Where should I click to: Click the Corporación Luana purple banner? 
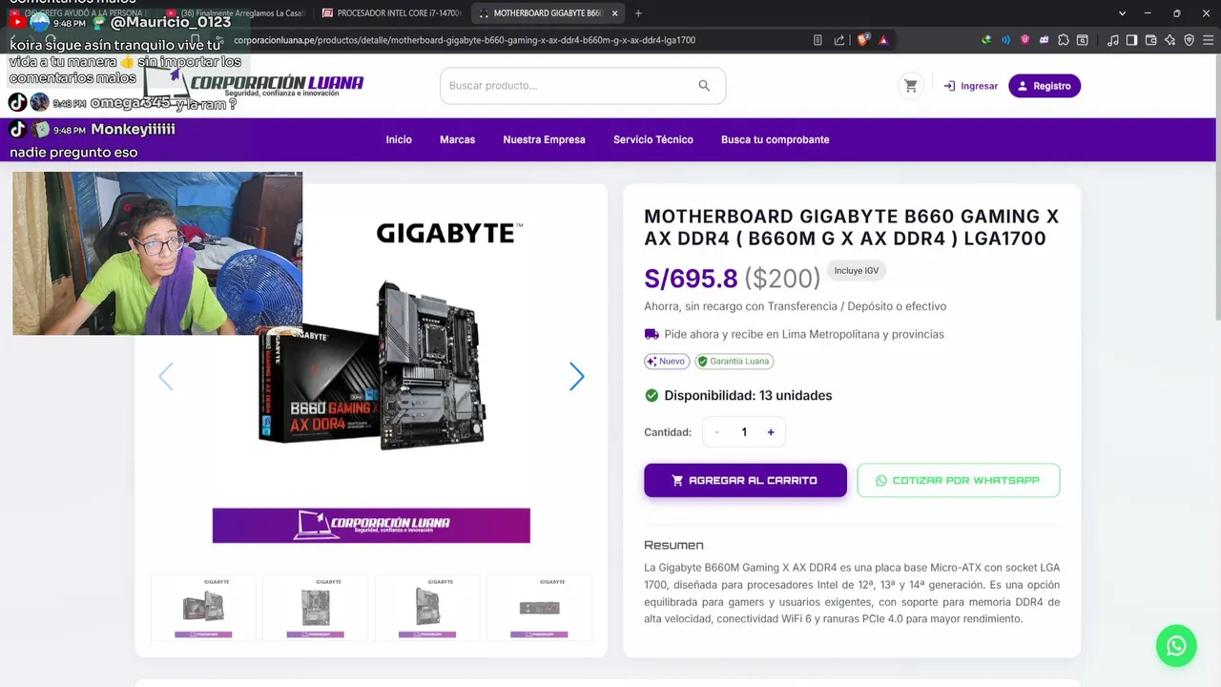point(371,525)
